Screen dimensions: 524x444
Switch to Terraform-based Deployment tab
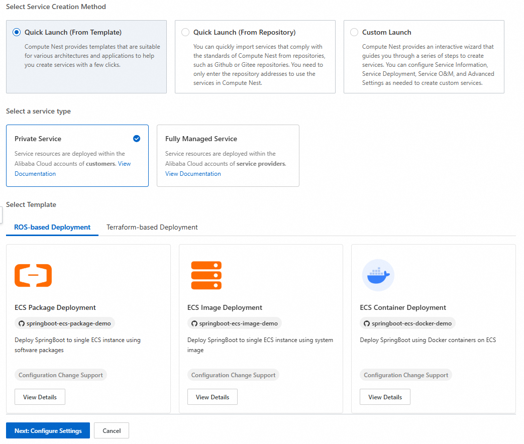(152, 227)
